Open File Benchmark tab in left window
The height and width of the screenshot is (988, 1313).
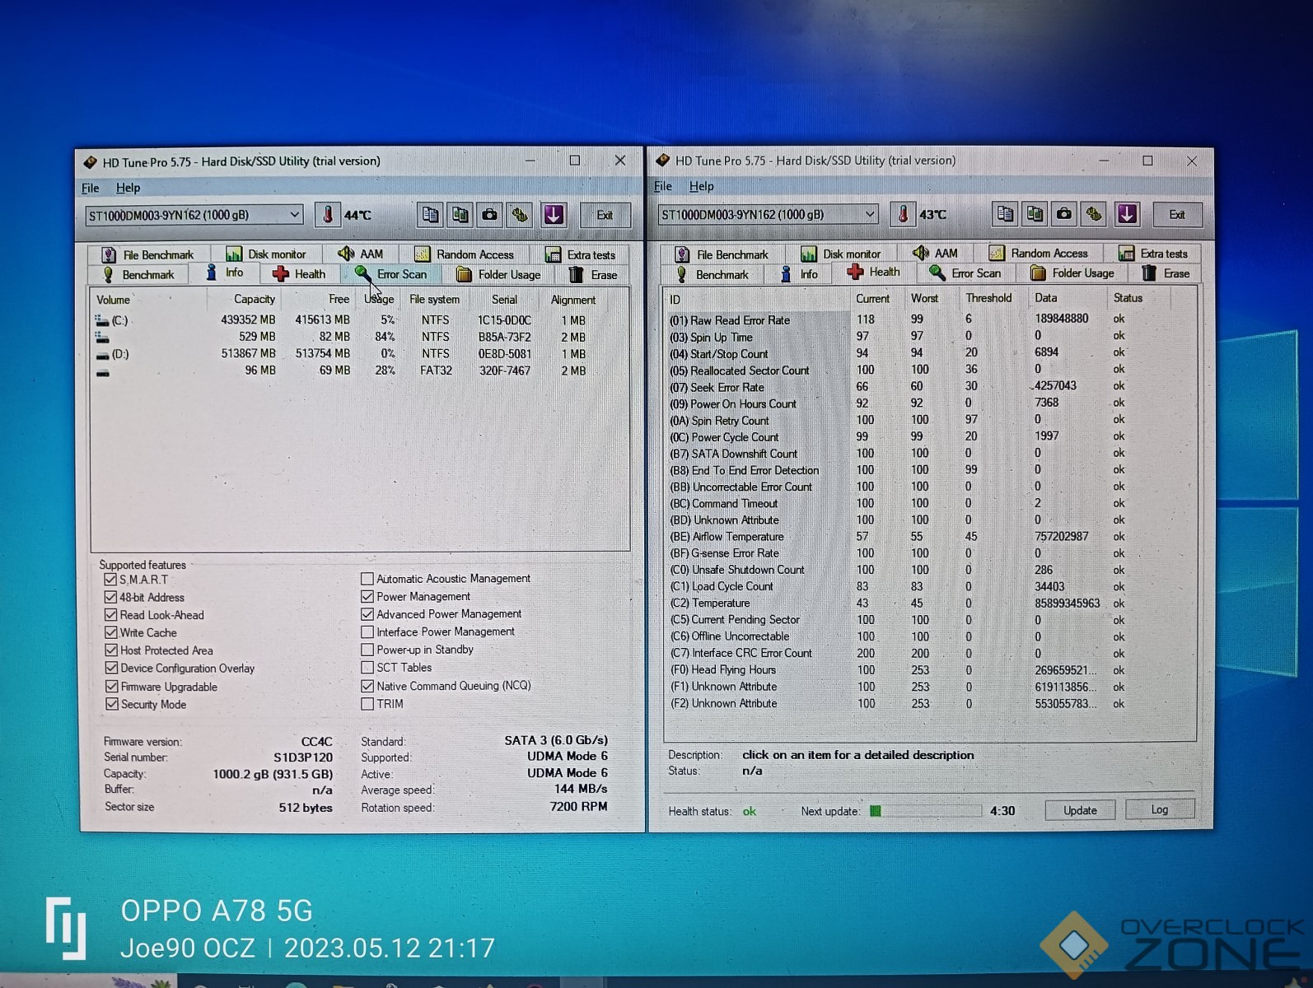[x=147, y=254]
